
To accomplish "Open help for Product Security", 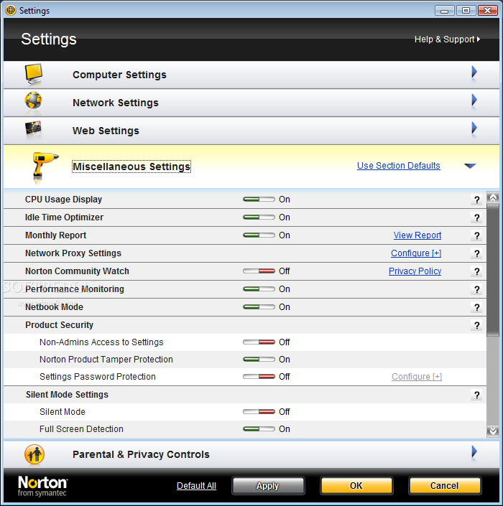I will (476, 325).
